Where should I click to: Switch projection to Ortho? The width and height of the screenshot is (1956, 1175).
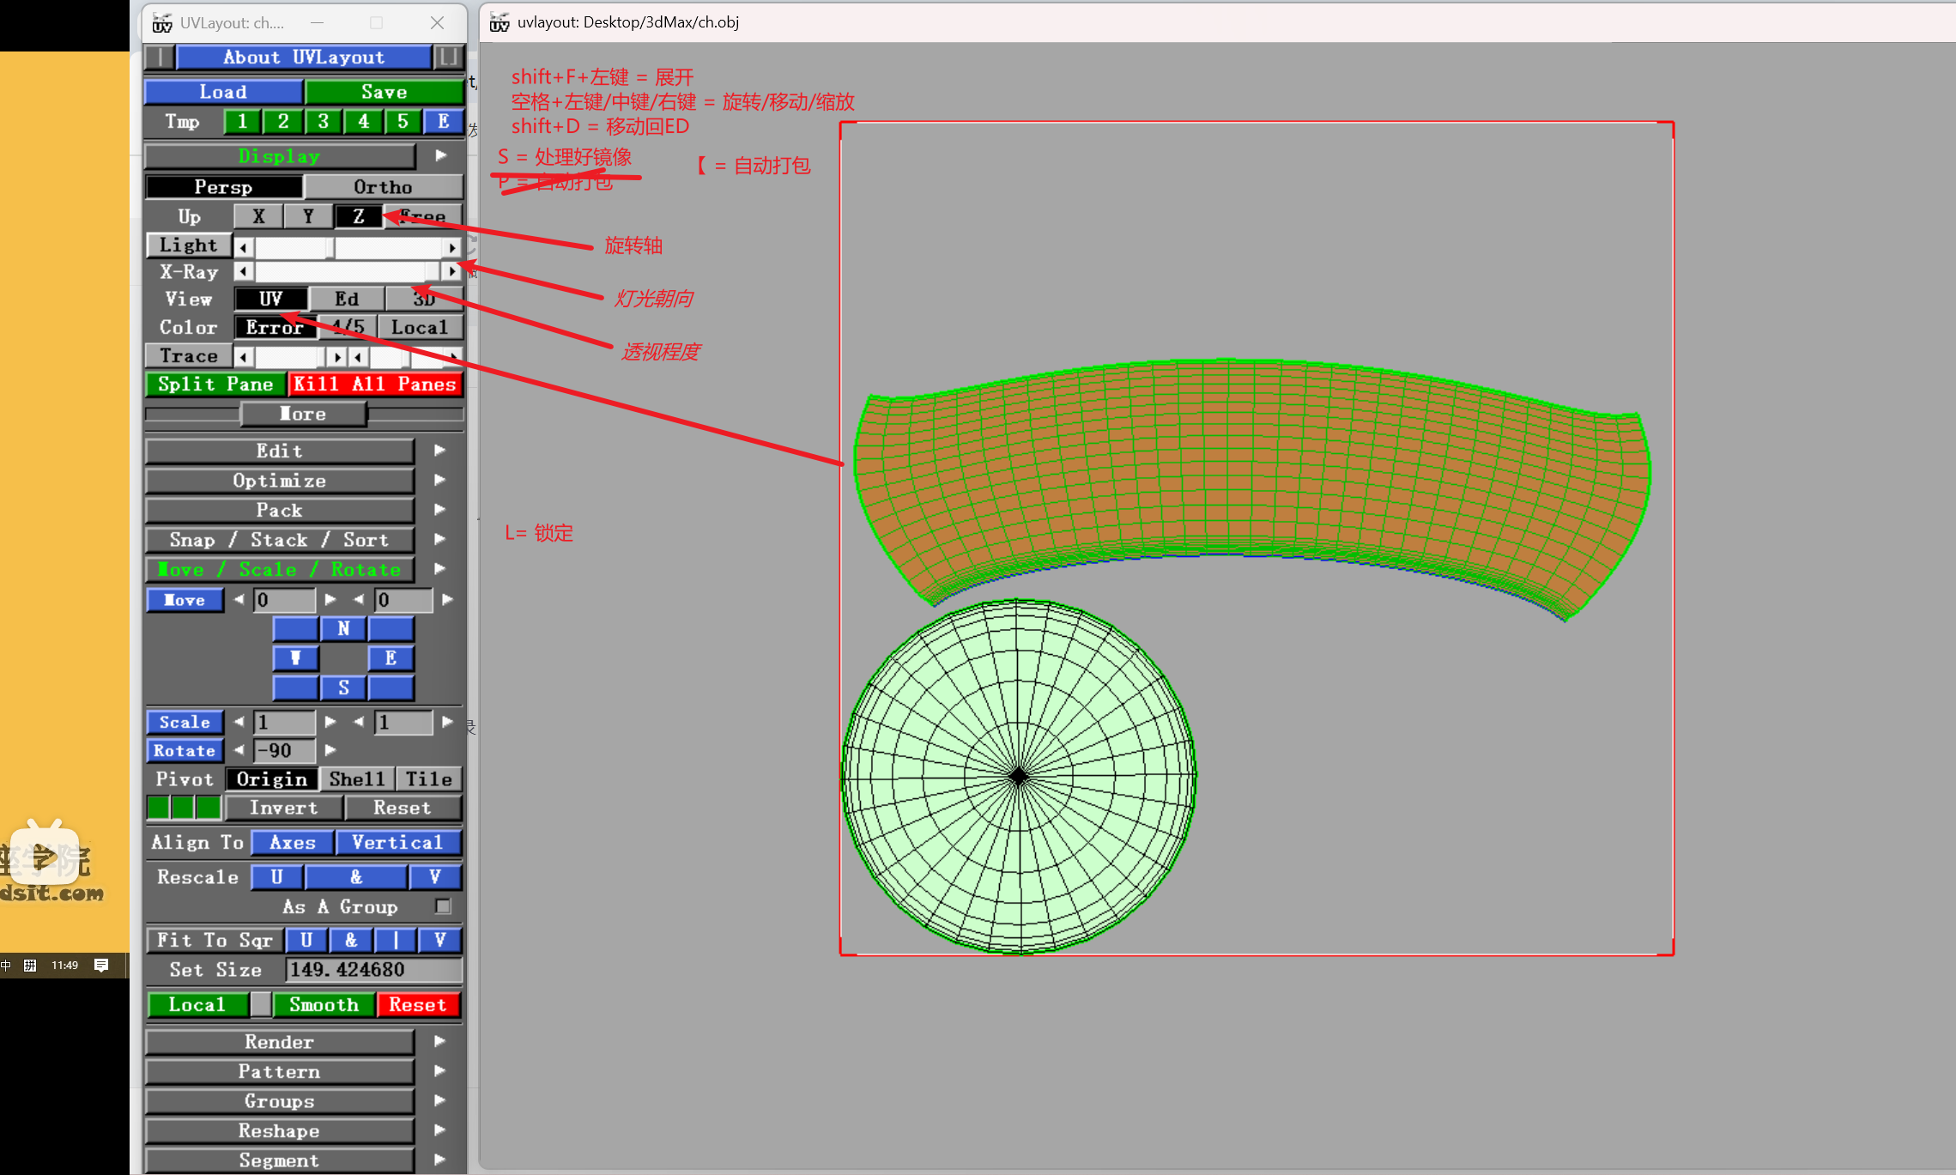click(x=383, y=187)
